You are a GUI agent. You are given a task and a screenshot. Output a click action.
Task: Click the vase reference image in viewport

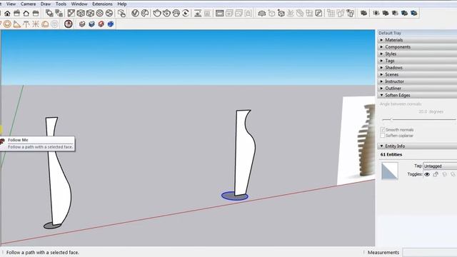356,141
